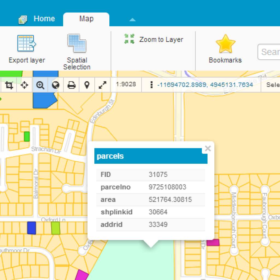280x280 pixels.
Task: Click the 'parcelno' field name
Action: click(116, 187)
